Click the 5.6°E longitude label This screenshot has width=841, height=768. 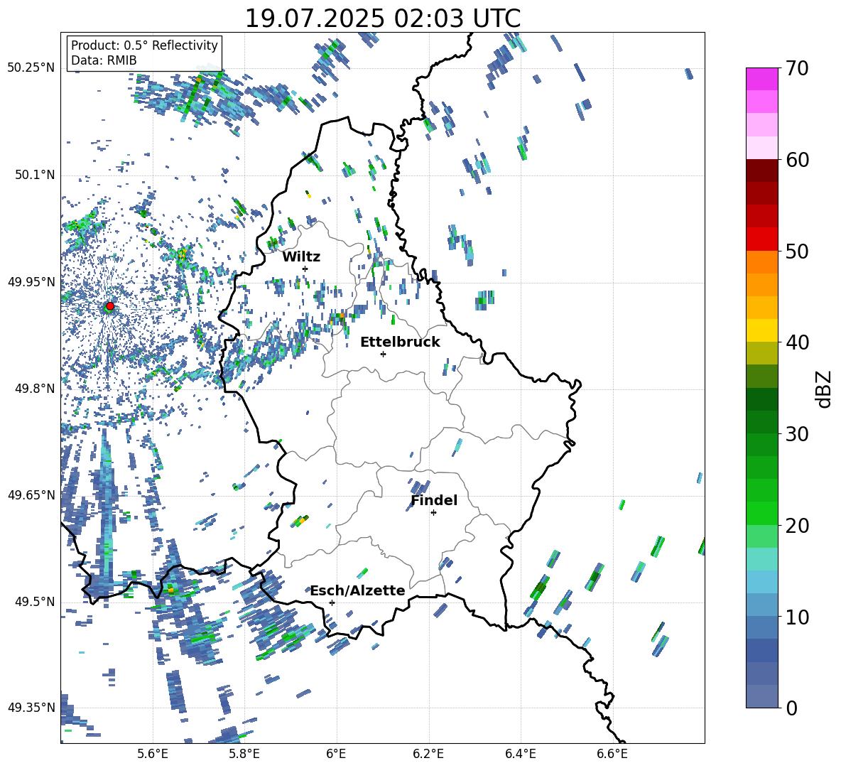point(153,754)
